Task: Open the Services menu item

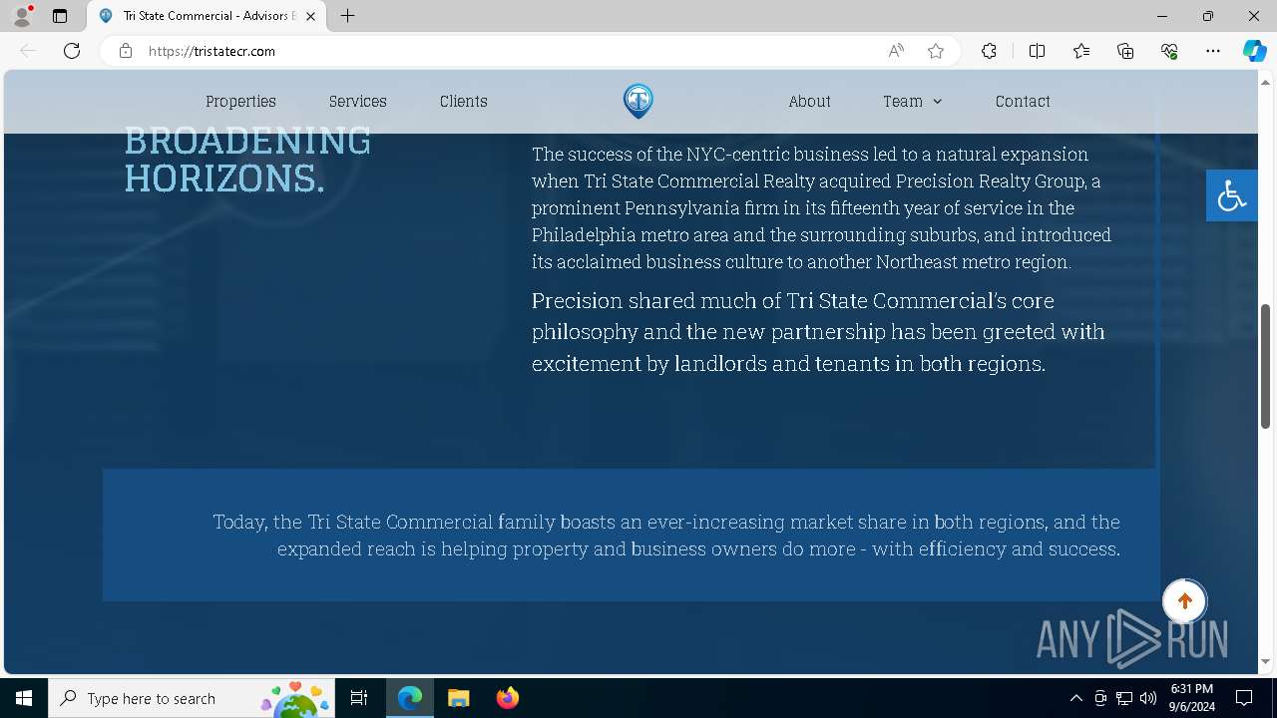Action: pos(358,102)
